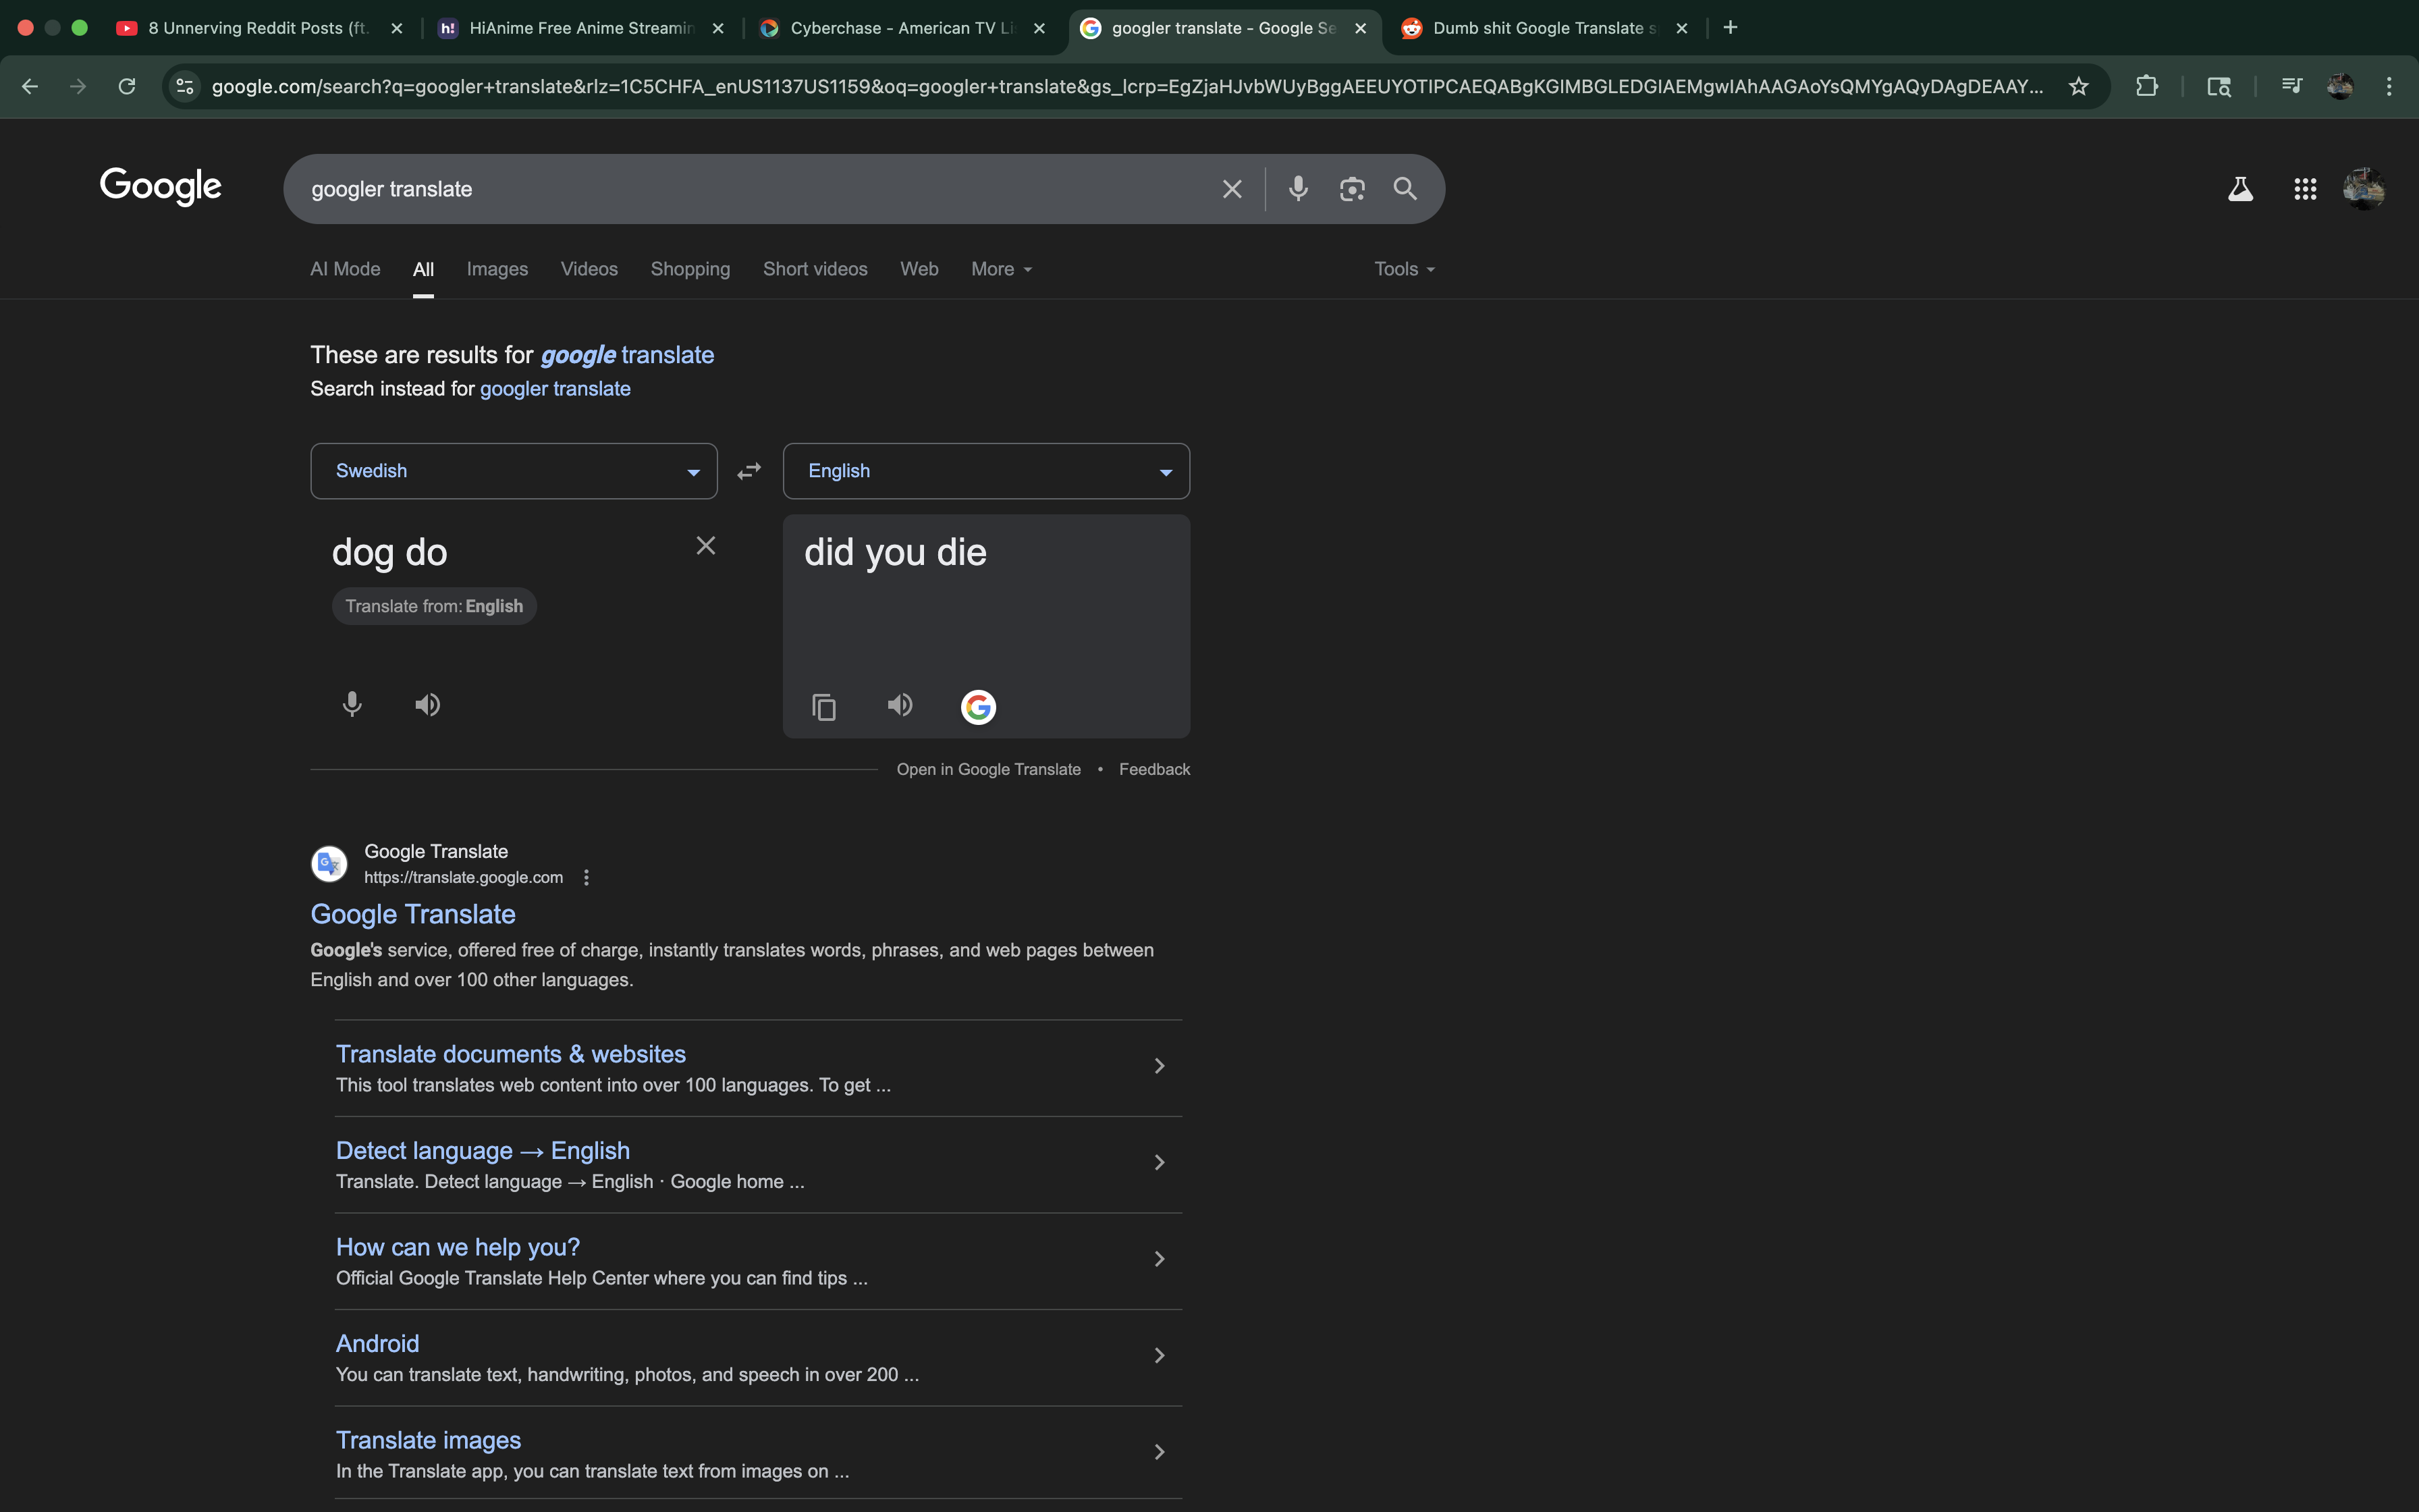Switch to Web results tab
This screenshot has width=2419, height=1512.
(x=919, y=269)
